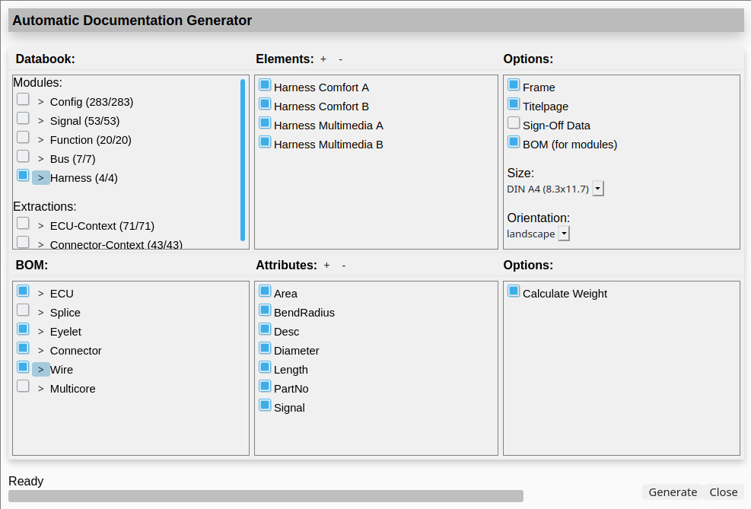Click the progress bar under Ready
The height and width of the screenshot is (509, 751).
click(x=266, y=496)
